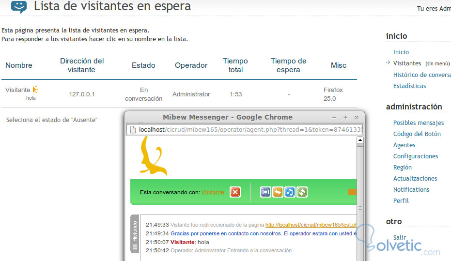This screenshot has height=261, width=451.
Task: Open Histórico de conversaciones in the sidebar
Action: [422, 75]
